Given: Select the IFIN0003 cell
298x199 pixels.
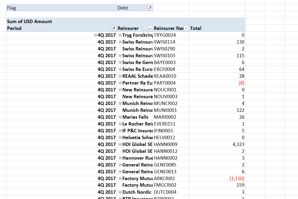Looking at the screenshot, I should click(171, 131).
